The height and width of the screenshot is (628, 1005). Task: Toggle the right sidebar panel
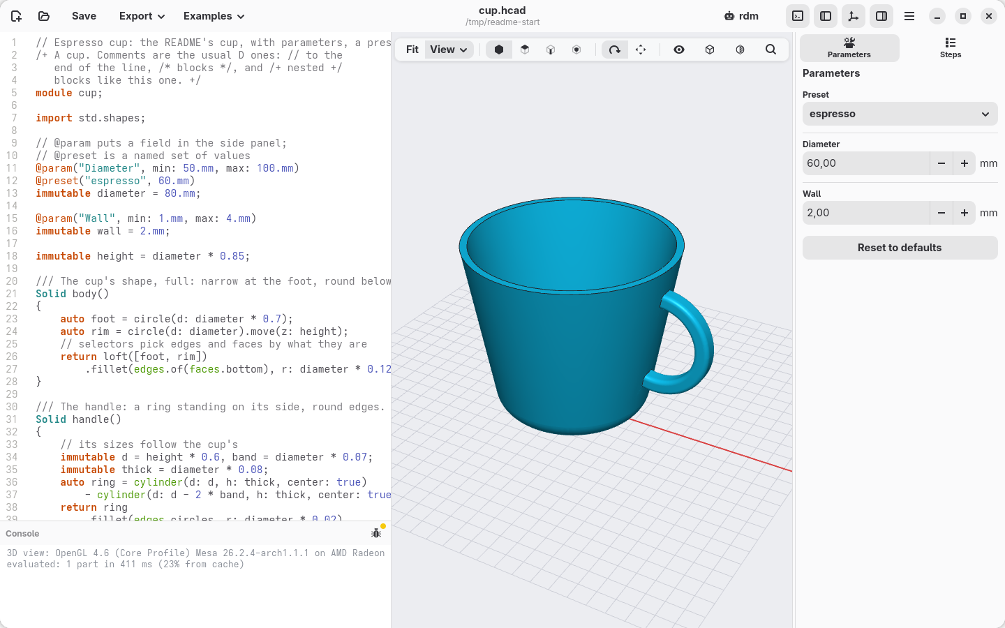click(x=881, y=16)
